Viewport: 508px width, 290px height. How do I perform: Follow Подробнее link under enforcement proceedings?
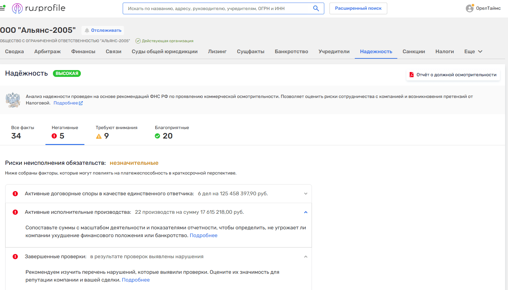click(x=204, y=236)
